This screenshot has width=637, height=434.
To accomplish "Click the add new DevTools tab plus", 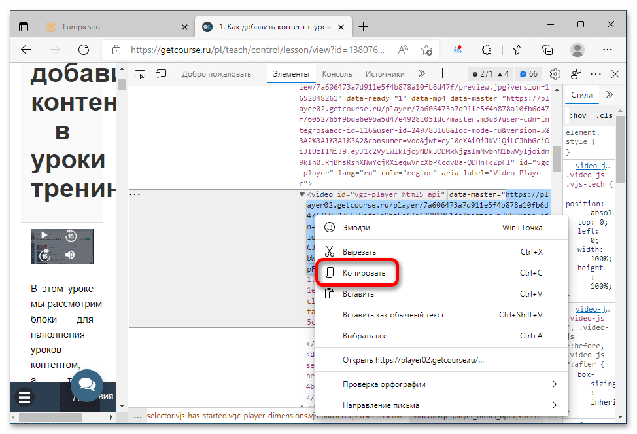I will (x=442, y=73).
